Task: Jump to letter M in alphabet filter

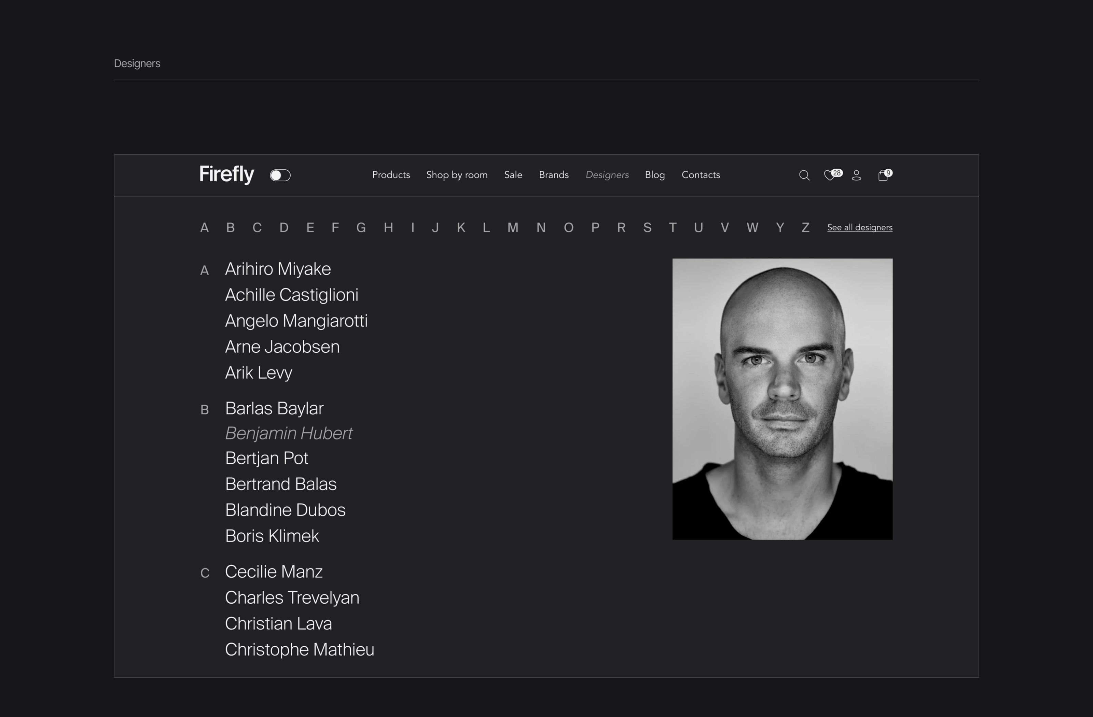Action: point(513,228)
